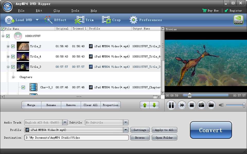Open the Audio Track dropdown
The height and width of the screenshot is (154, 247).
tap(65, 123)
